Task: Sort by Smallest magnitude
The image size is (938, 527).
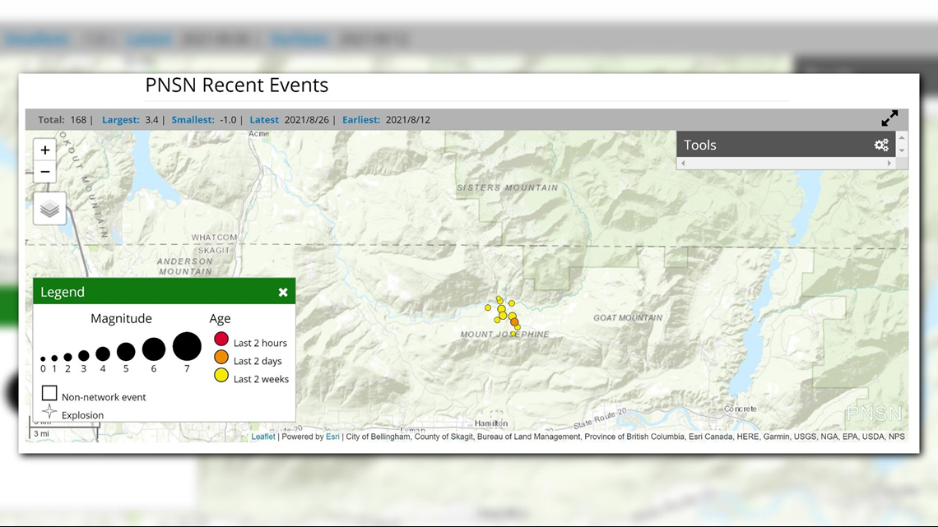Action: pyautogui.click(x=193, y=119)
